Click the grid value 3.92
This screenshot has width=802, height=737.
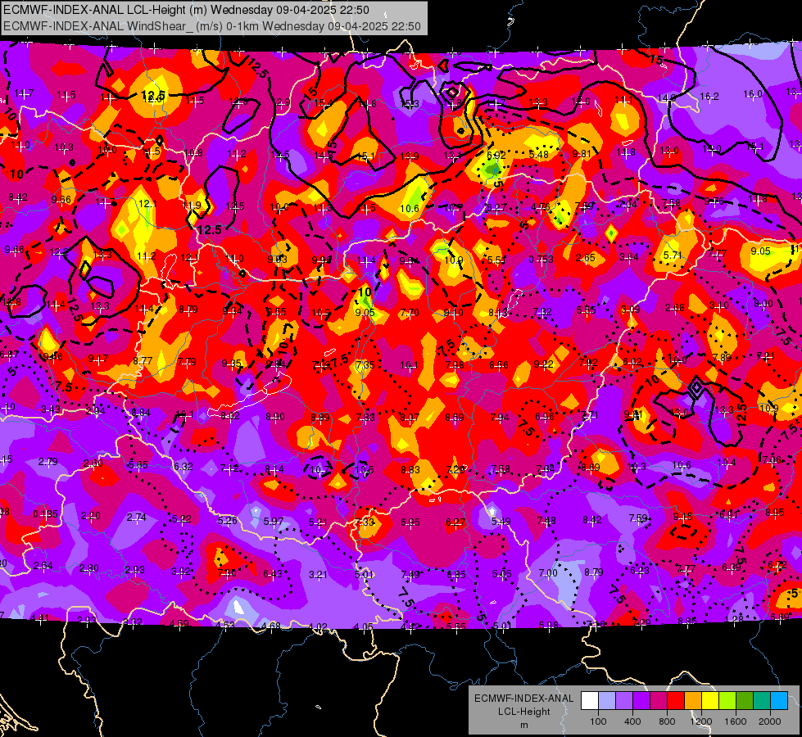(180, 572)
